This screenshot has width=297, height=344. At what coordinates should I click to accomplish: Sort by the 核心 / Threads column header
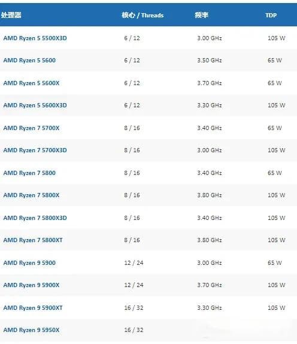click(143, 15)
